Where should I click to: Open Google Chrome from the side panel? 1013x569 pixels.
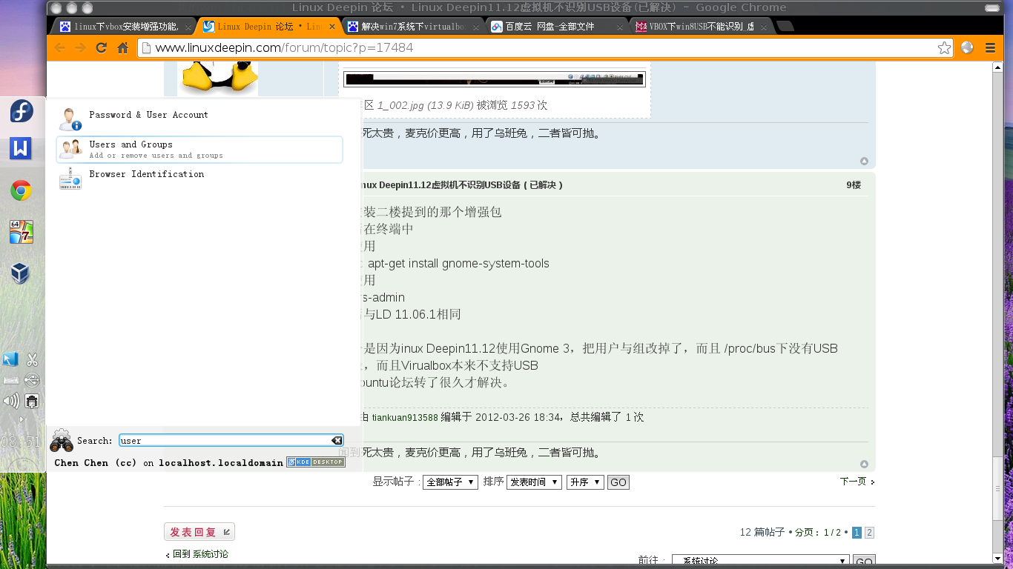[21, 191]
